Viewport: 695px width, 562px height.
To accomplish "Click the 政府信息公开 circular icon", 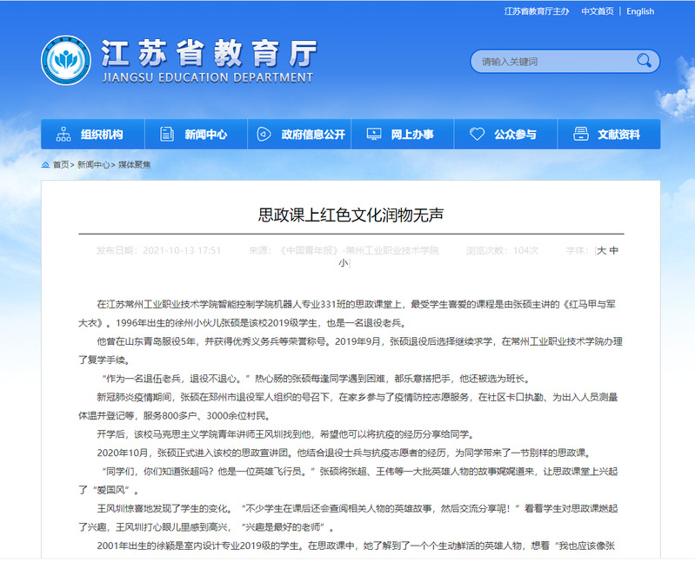I will 264,135.
